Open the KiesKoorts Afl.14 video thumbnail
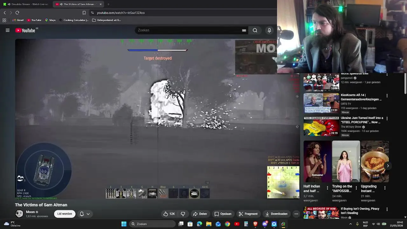407x229 pixels. click(x=321, y=103)
